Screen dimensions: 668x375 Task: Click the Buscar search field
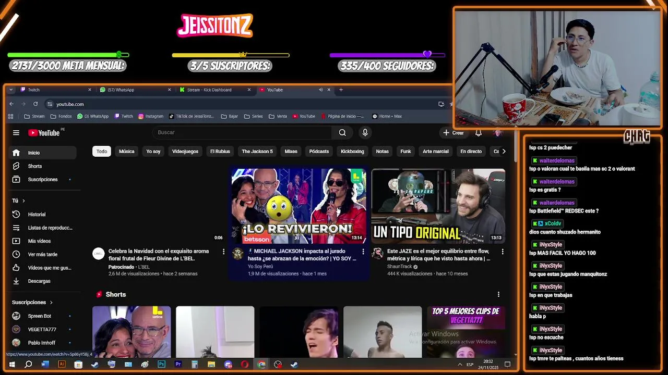pyautogui.click(x=242, y=133)
